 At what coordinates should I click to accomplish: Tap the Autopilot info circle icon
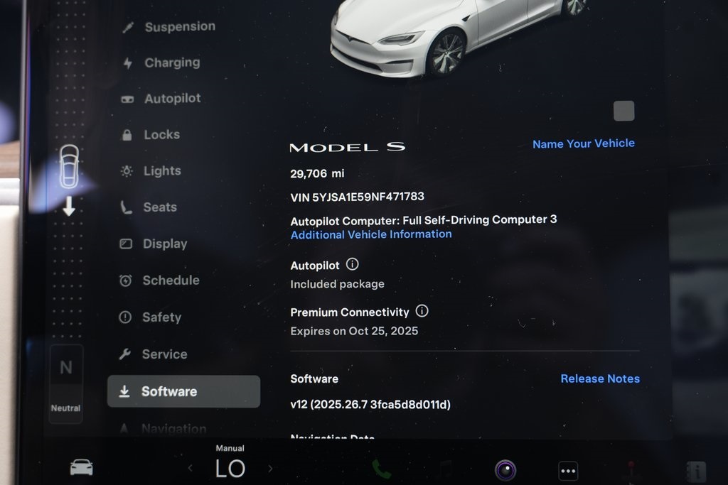coord(353,264)
